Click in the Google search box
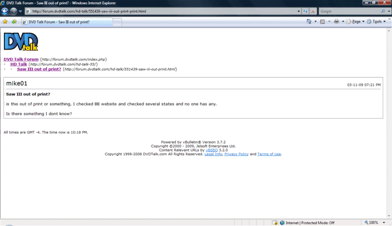The image size is (392, 226). 348,11
